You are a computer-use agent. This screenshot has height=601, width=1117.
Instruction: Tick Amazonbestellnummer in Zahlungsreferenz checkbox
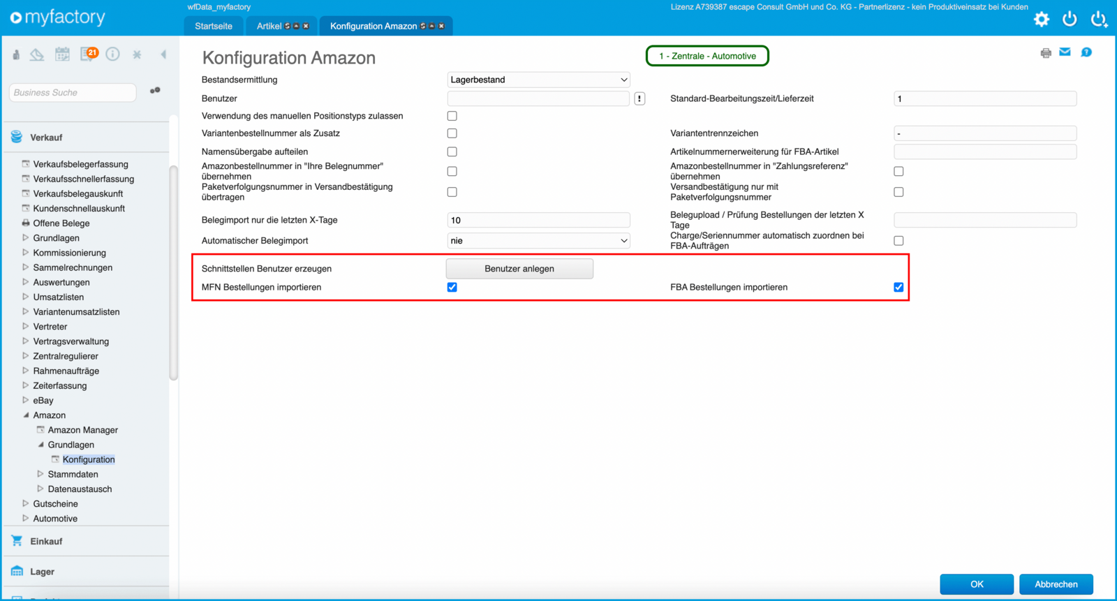898,171
